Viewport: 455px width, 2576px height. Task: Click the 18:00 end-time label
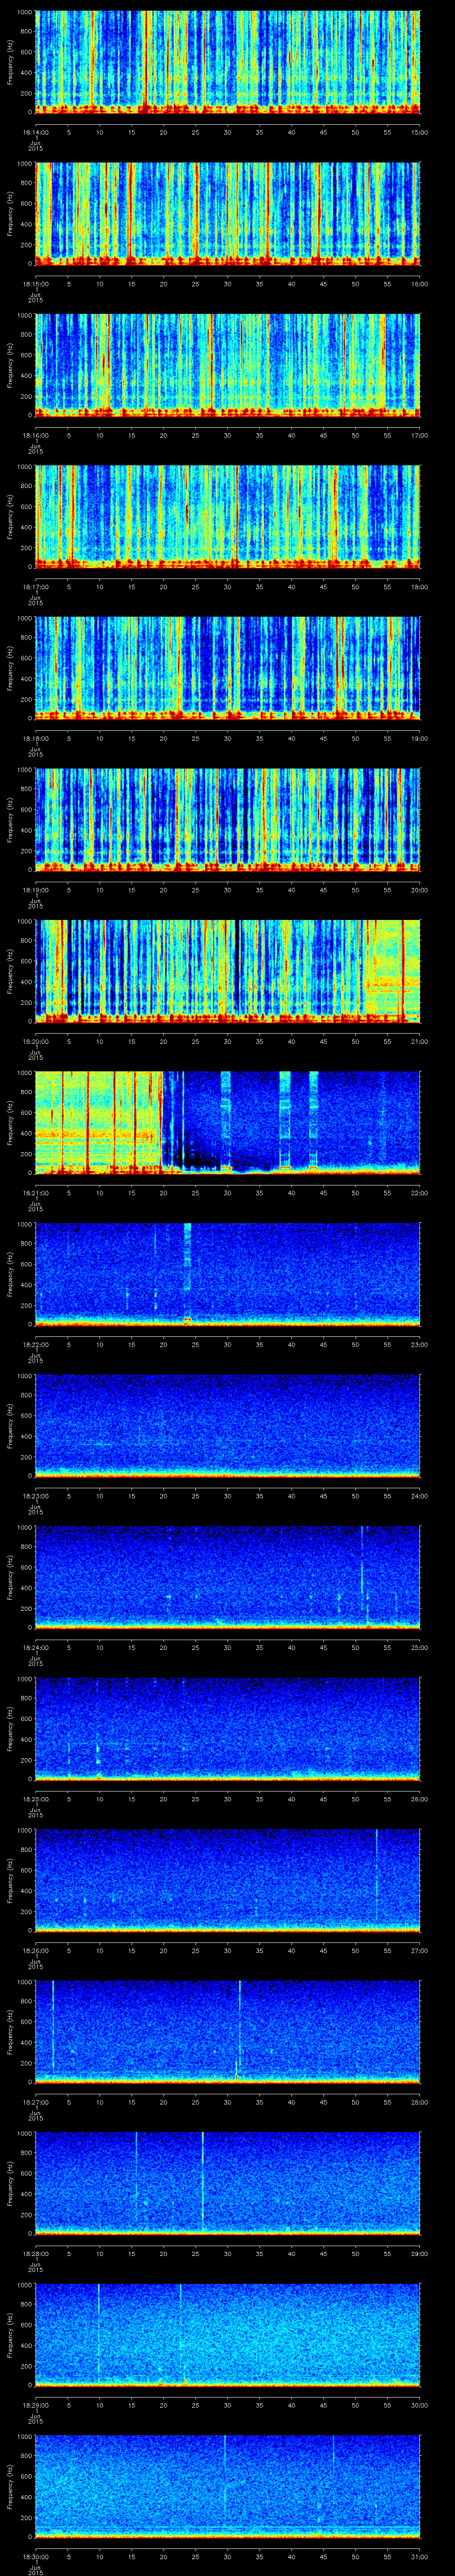click(x=419, y=586)
